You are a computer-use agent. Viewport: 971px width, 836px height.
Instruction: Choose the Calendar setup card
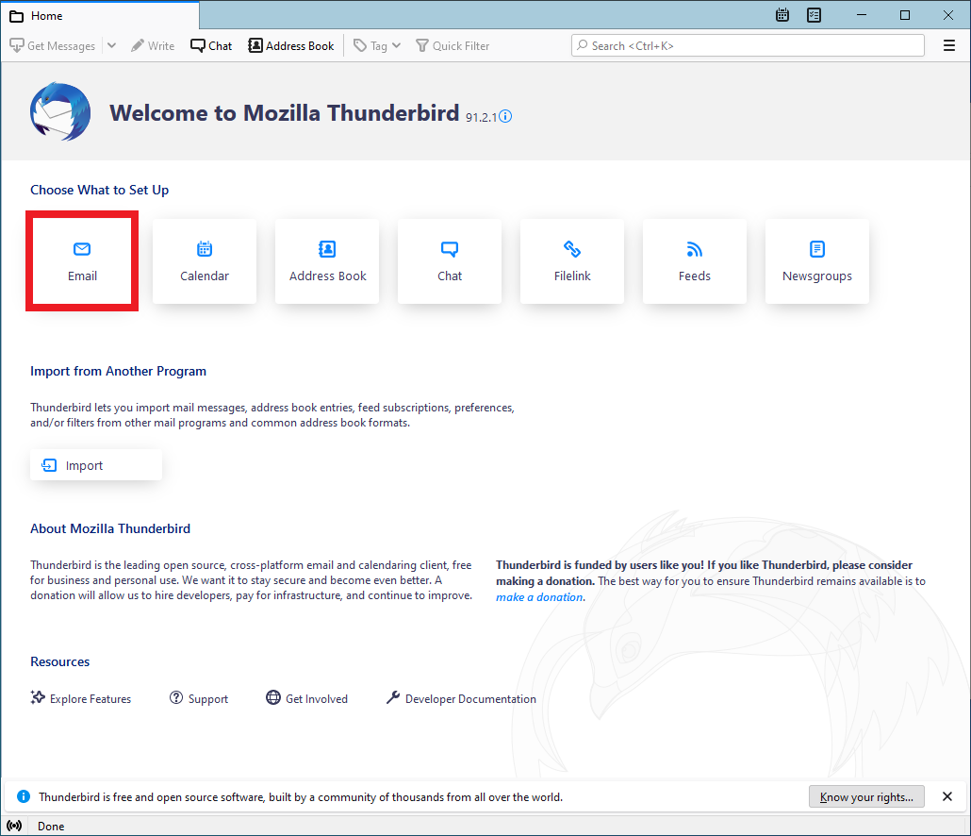coord(205,261)
